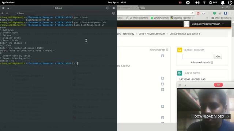Screen dimensions: 234x131
Task: Select the '6: bash' terminal tab
Action: pyautogui.click(x=20, y=13)
